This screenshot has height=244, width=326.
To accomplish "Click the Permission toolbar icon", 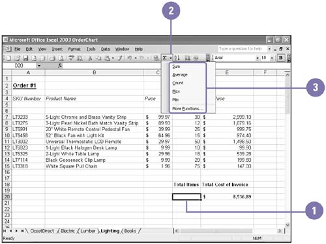I will pyautogui.click(x=35, y=58).
